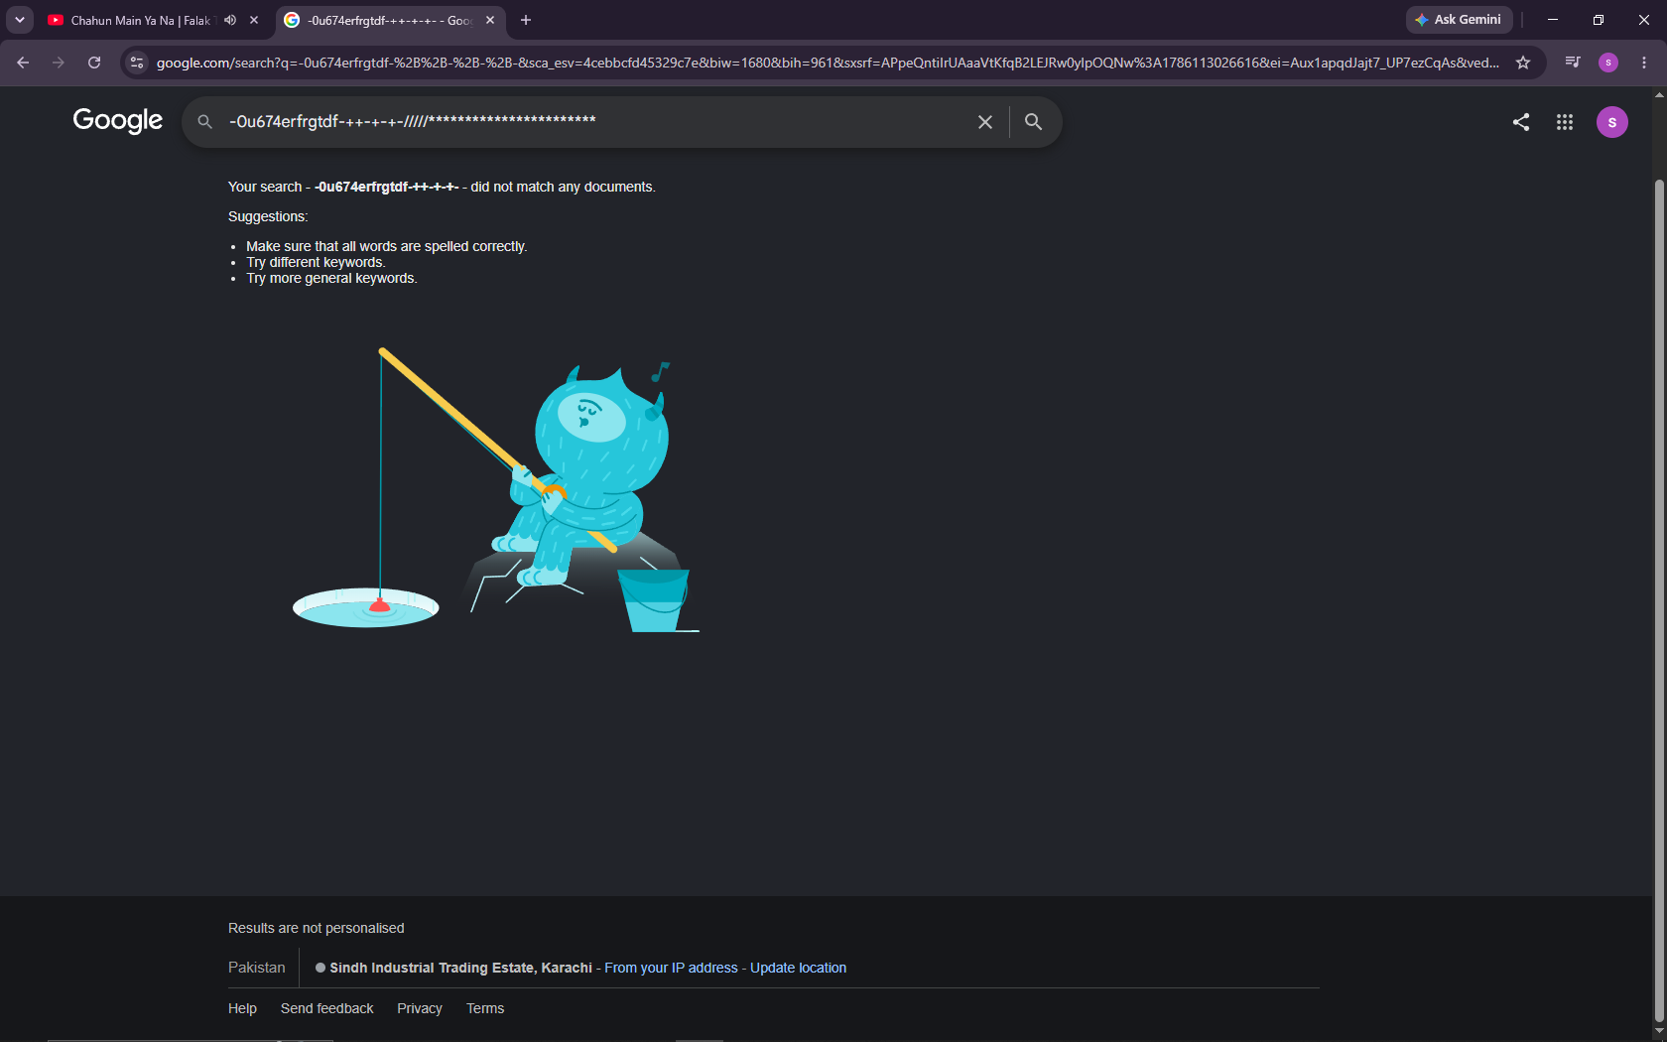Viewport: 1667px width, 1042px height.
Task: Submit search with magnifier button
Action: (1033, 121)
